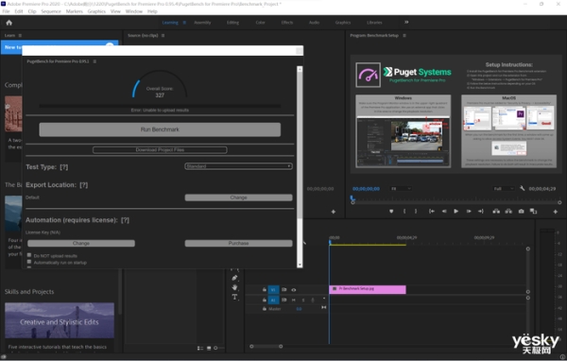Select the Pr Benchmark Setup.jpg clip

[x=368, y=289]
